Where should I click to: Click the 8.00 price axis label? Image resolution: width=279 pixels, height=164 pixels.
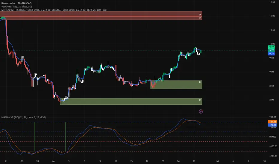272,100
